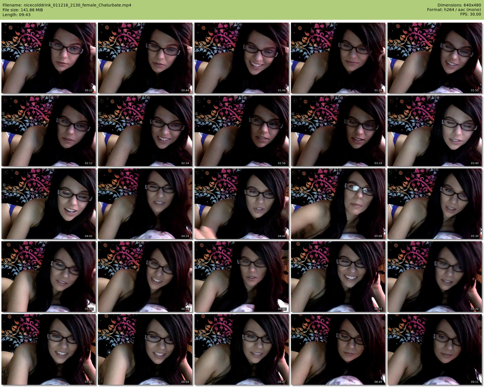
Task: Open the frame stamped 02:12
Action: 49,131
